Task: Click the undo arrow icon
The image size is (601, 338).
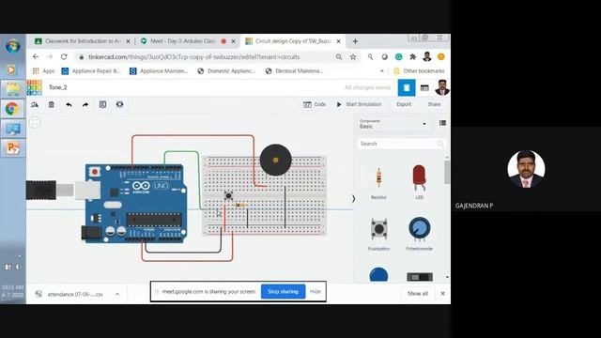Action: (69, 104)
